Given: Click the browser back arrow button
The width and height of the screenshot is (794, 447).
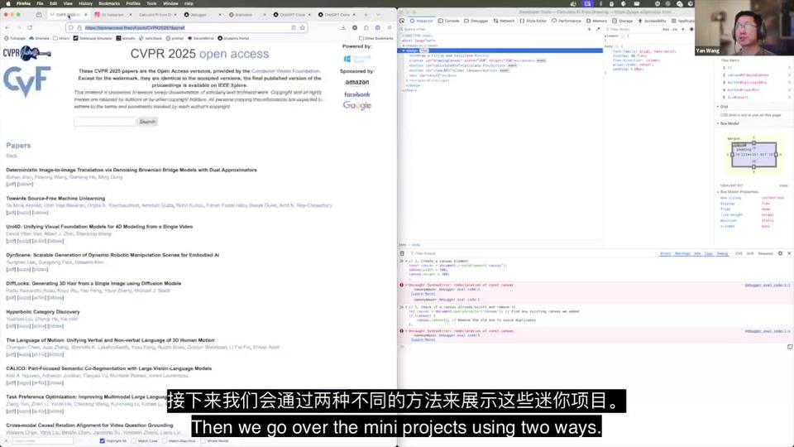Looking at the screenshot, I should pyautogui.click(x=7, y=27).
